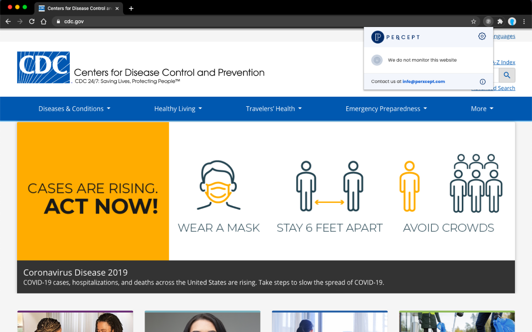
Task: Reload the cdc.gov page
Action: 32,21
